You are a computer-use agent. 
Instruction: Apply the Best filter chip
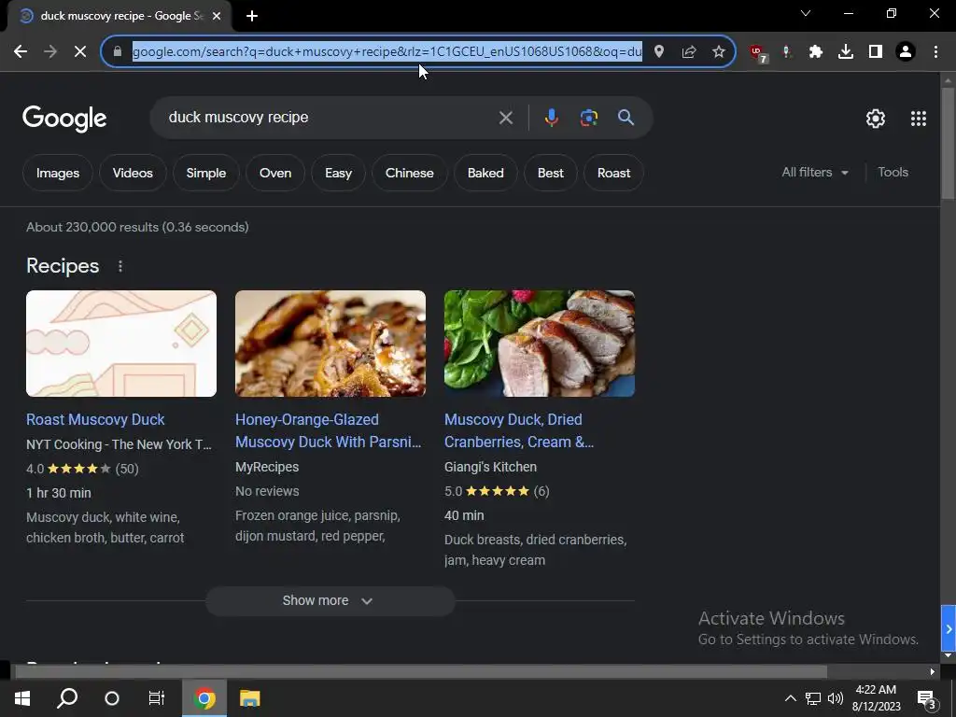(x=551, y=173)
